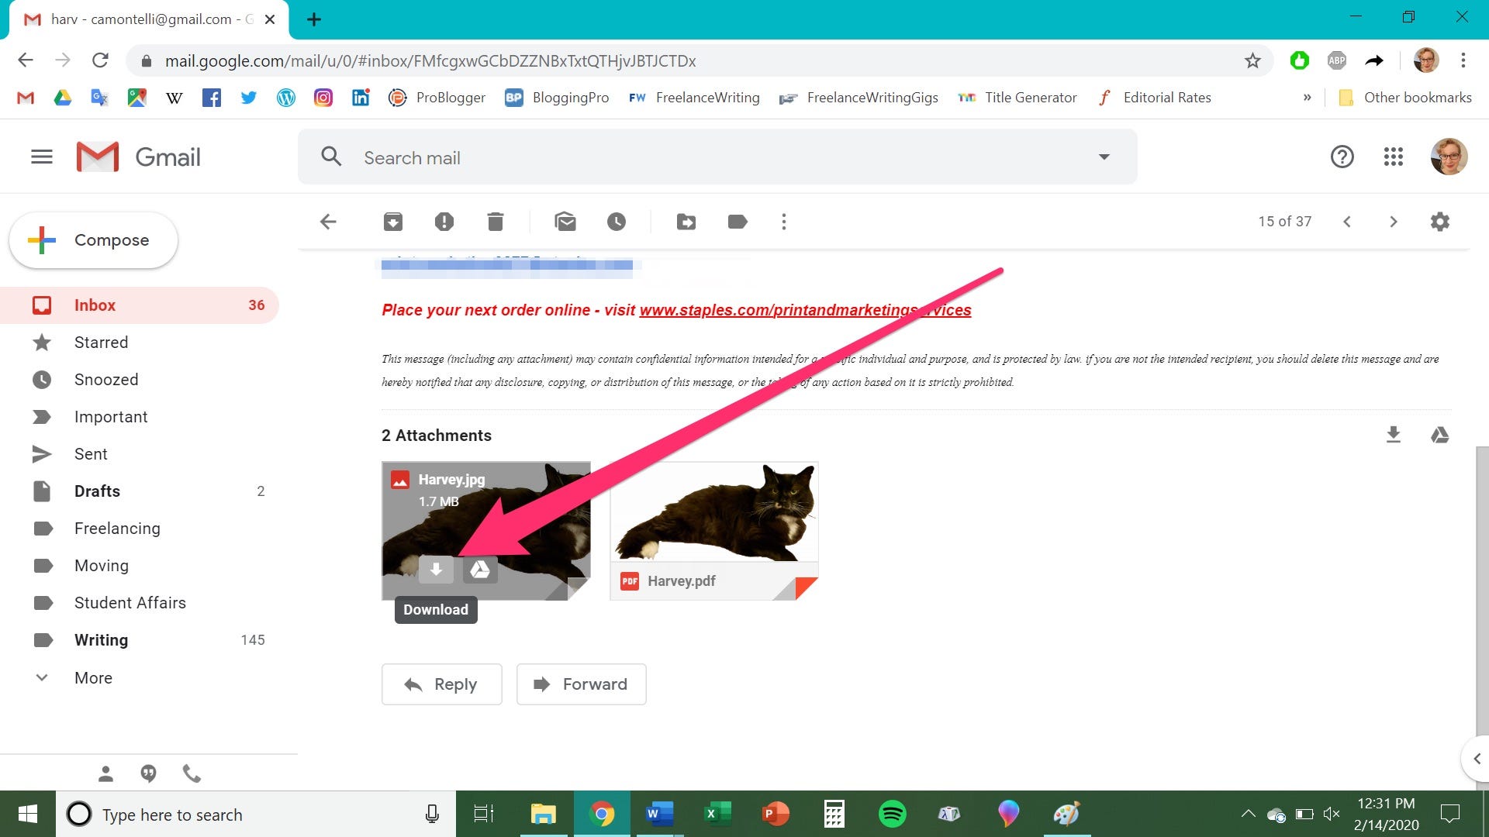This screenshot has height=837, width=1489.
Task: Report this email as spam
Action: pos(444,222)
